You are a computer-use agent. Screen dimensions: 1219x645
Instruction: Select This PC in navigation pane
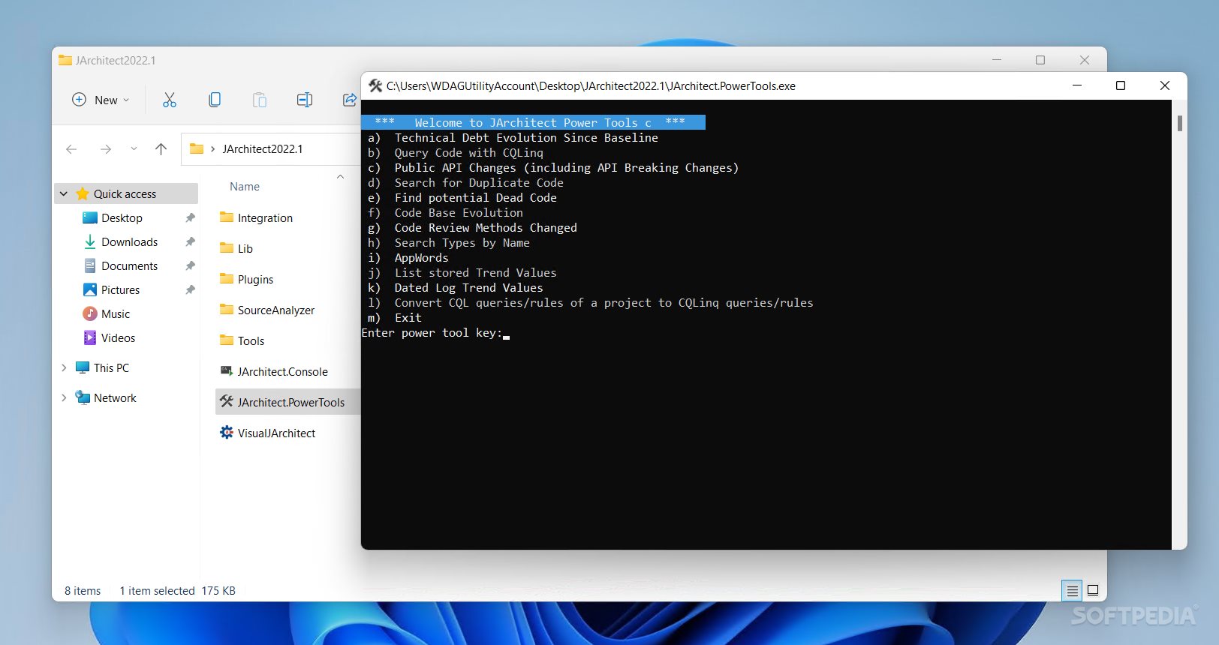111,367
